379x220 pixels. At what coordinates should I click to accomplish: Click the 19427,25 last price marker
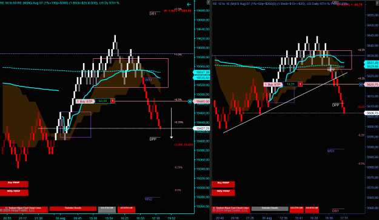[x=202, y=128]
